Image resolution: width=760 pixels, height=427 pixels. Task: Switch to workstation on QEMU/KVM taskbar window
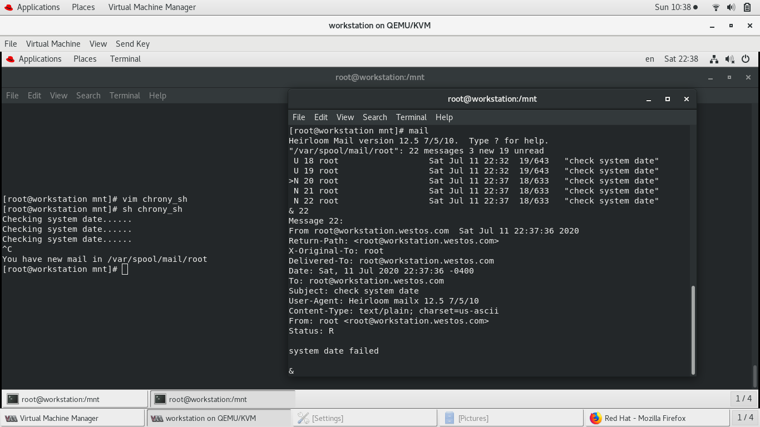coord(219,418)
